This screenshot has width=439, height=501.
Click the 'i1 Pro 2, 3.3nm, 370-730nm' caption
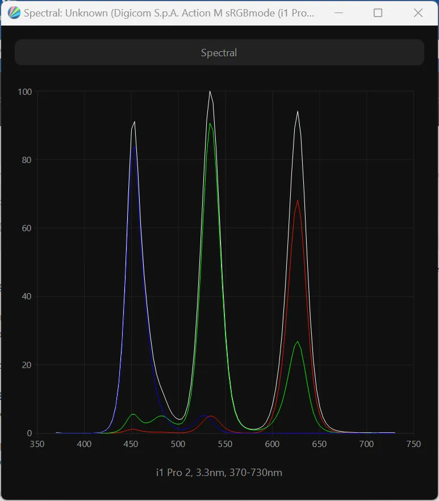[x=219, y=473]
